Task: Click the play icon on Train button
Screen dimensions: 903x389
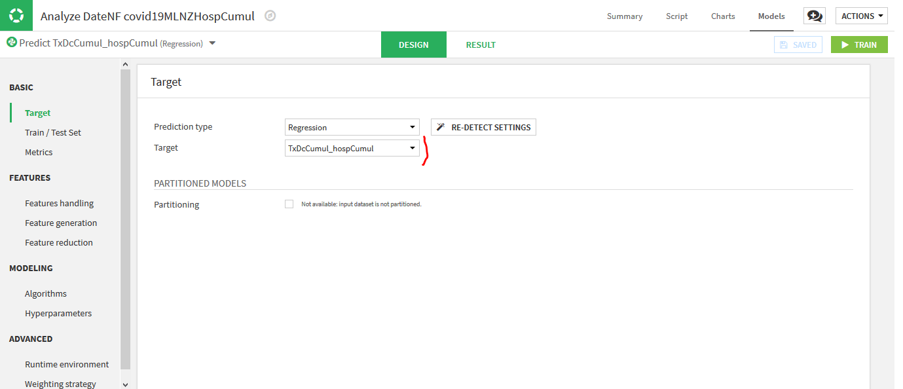Action: pyautogui.click(x=845, y=45)
